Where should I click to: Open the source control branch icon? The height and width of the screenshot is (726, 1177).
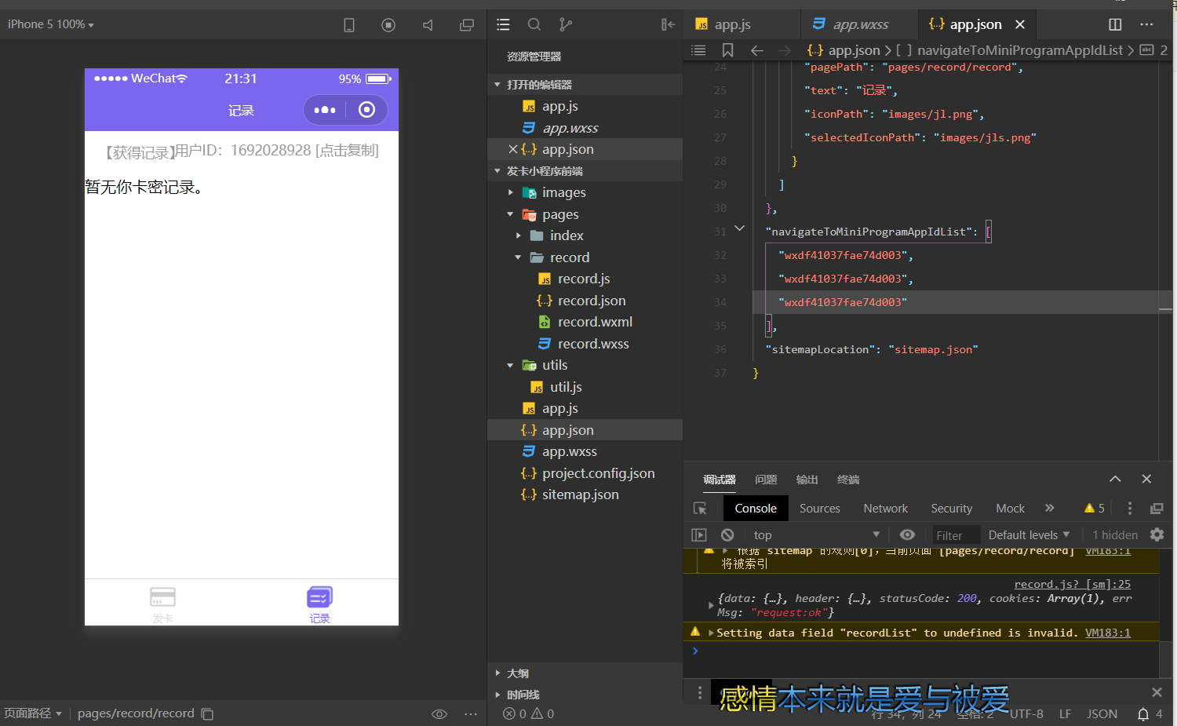(x=566, y=25)
